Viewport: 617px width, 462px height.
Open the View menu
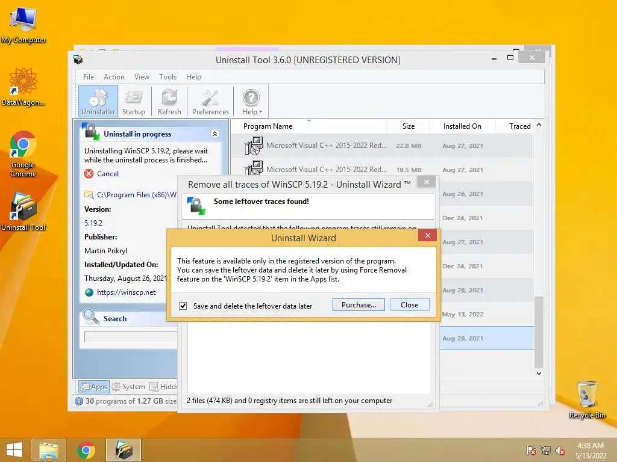142,77
